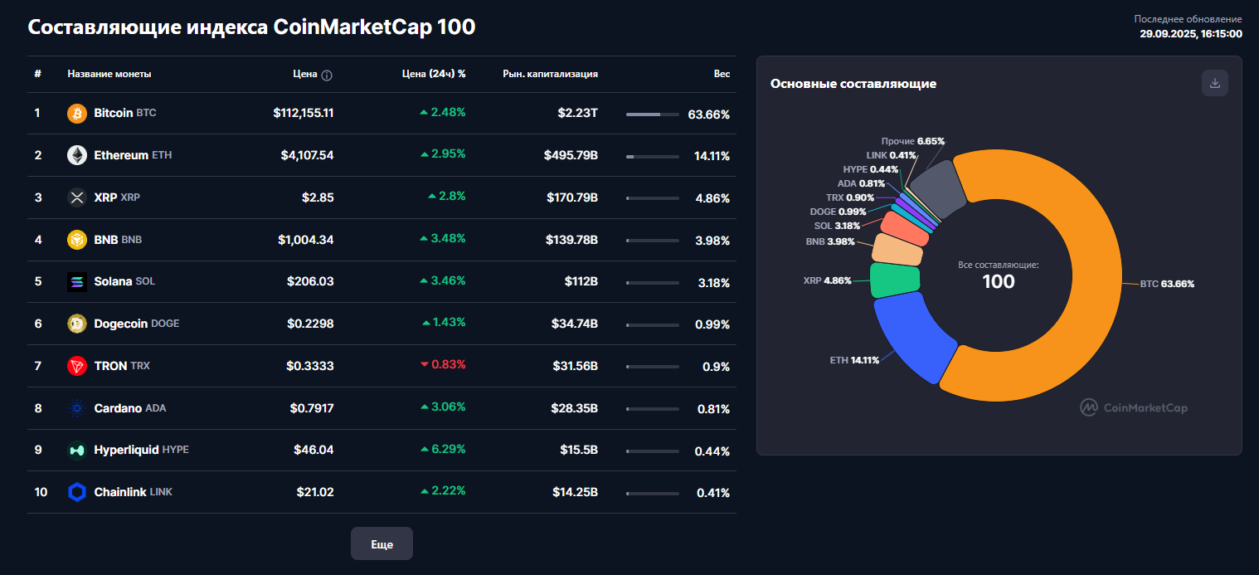1259x575 pixels.
Task: Click the Solana logo icon
Action: point(77,282)
